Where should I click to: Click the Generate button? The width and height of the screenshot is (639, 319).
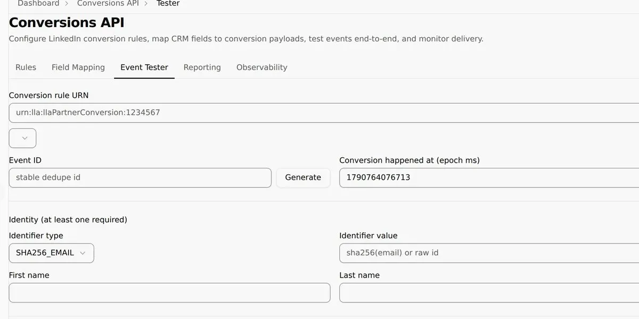click(303, 178)
